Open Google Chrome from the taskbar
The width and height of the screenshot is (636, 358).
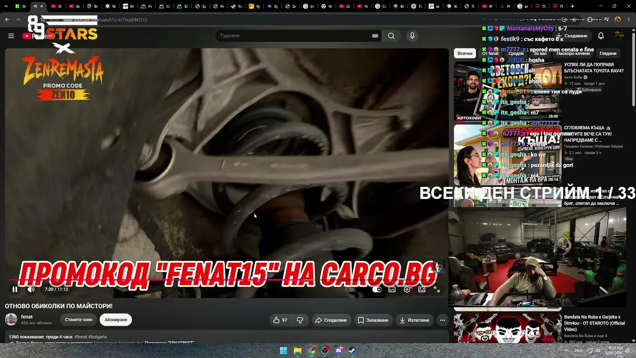pos(311,351)
